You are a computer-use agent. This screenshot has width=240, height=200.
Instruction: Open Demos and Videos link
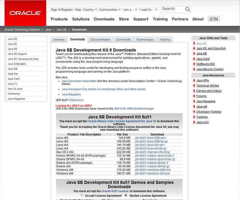209,91
